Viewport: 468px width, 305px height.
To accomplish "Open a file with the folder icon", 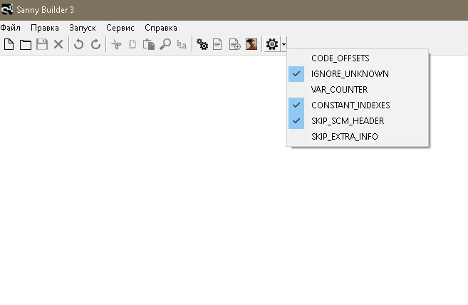I will pyautogui.click(x=25, y=45).
